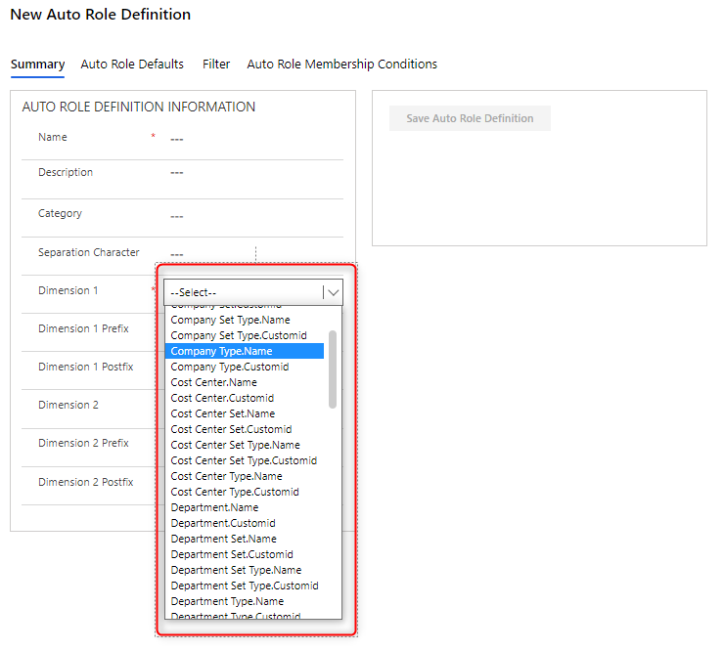Choose Cost Center Set.Name entry
724x651 pixels.
click(222, 413)
